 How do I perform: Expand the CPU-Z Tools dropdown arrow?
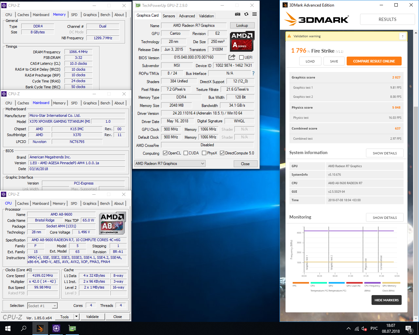pyautogui.click(x=76, y=317)
